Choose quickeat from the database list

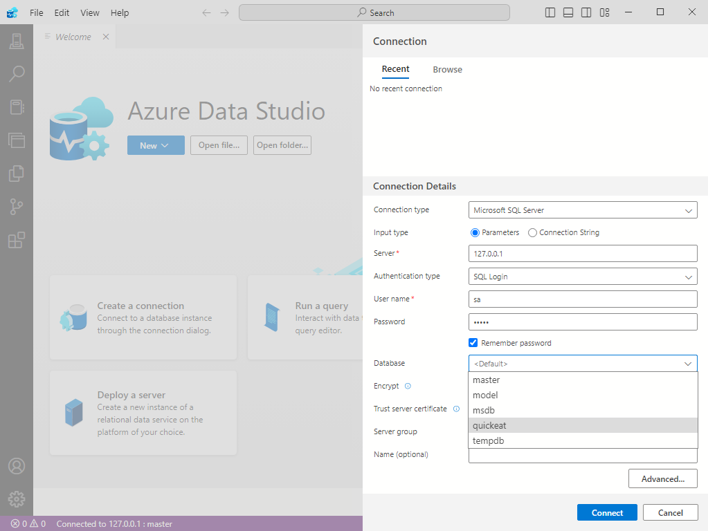coord(490,426)
